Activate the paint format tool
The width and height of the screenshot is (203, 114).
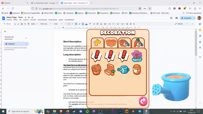coord(28,24)
